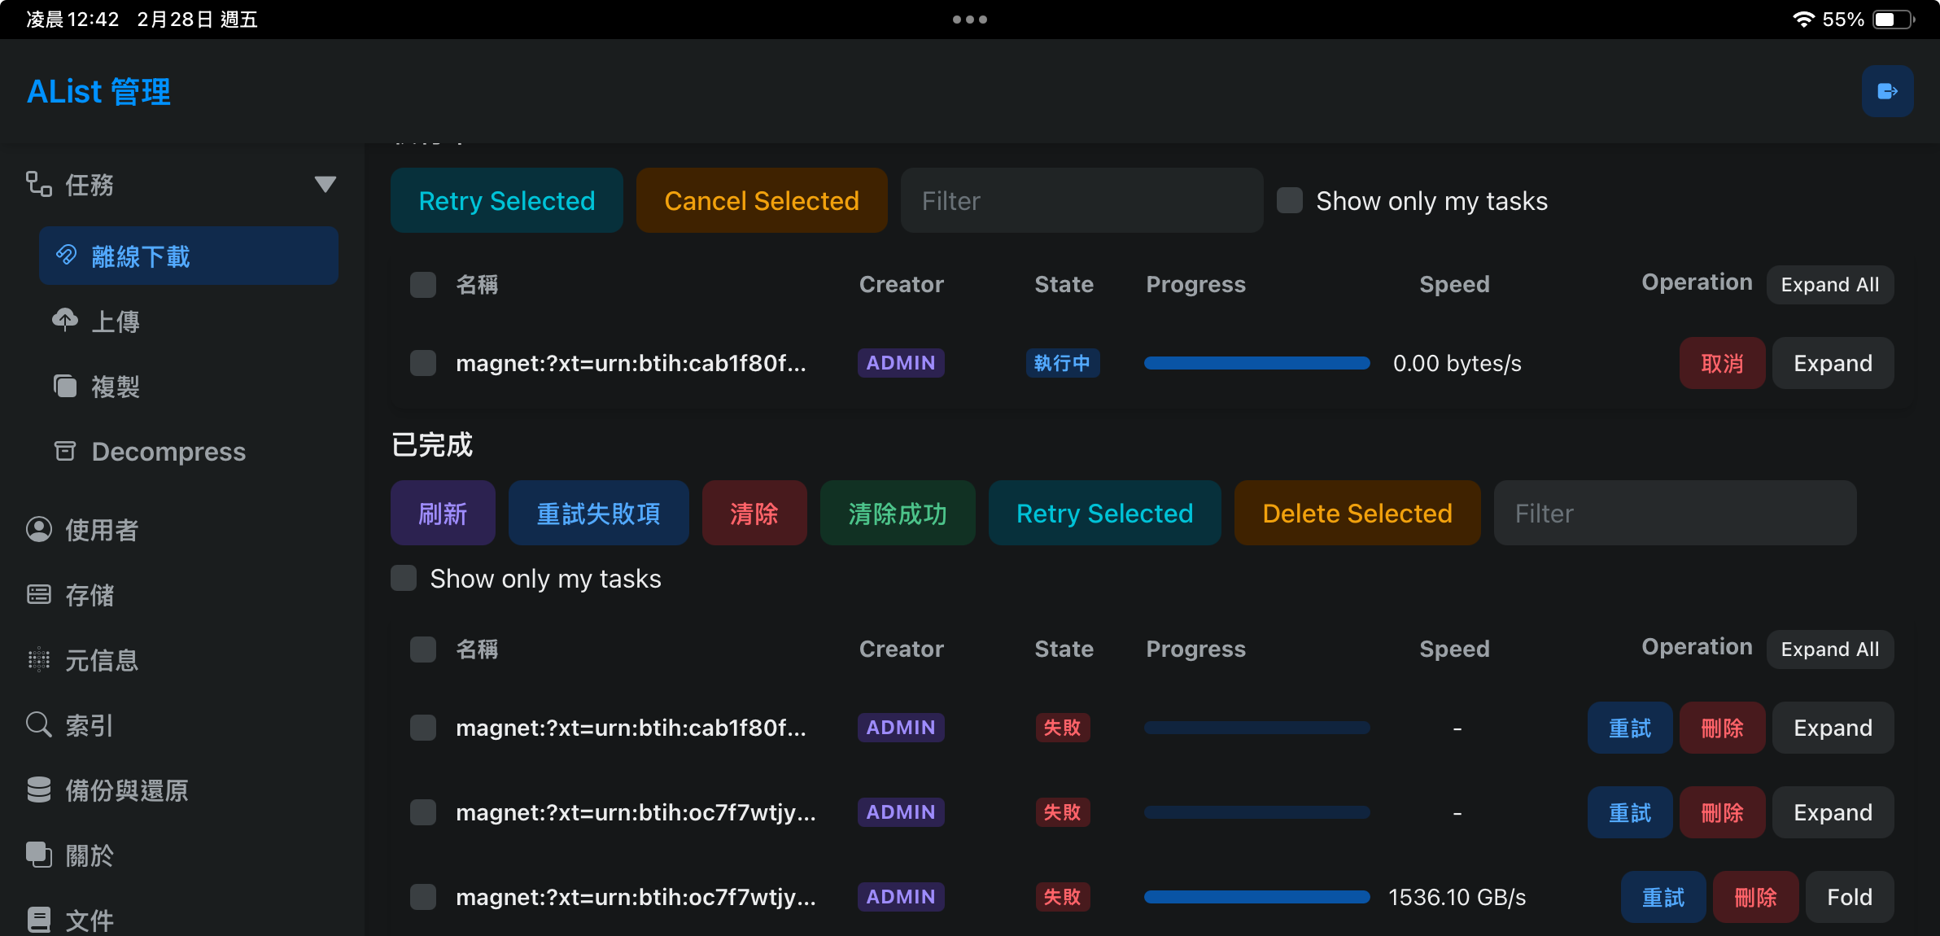Click the logout icon in the top-right corner
The height and width of the screenshot is (936, 1940).
click(x=1887, y=91)
